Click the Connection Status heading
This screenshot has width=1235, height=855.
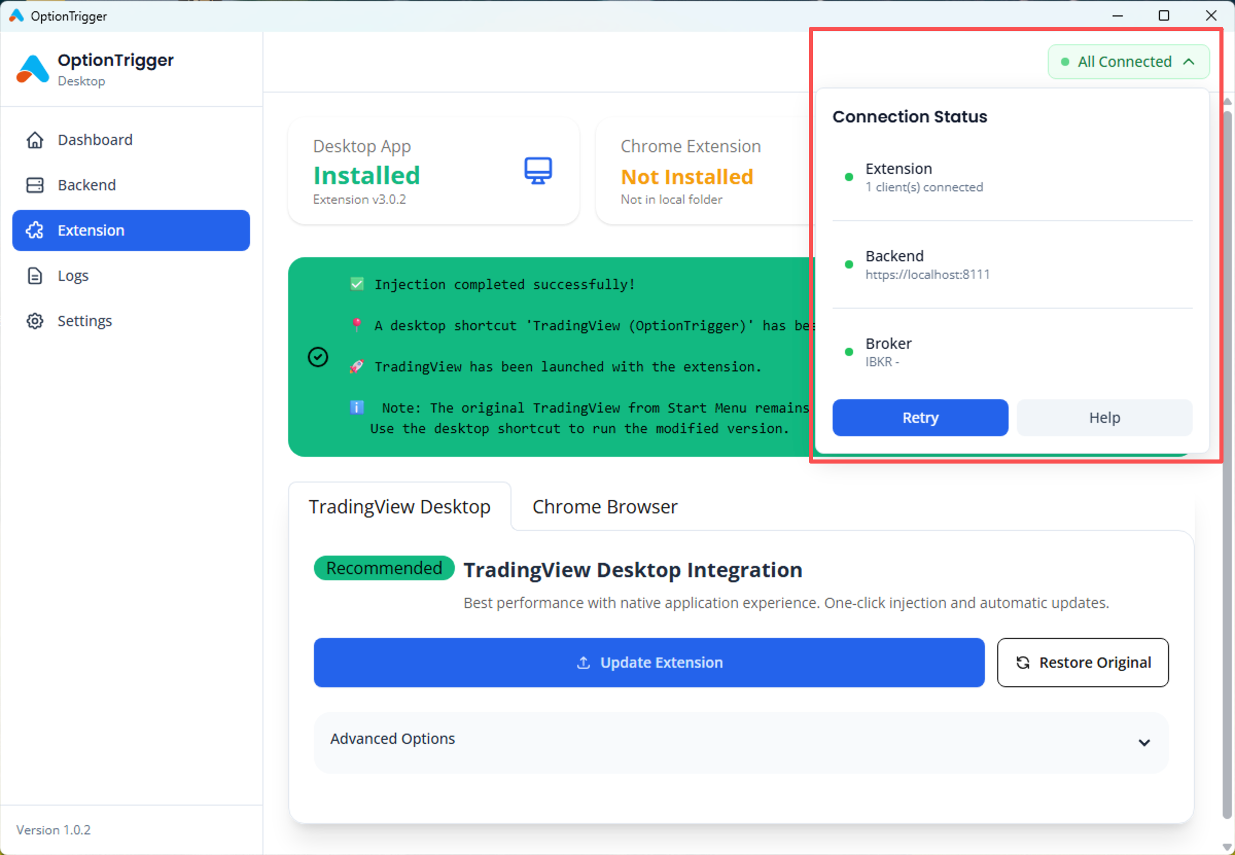point(910,116)
